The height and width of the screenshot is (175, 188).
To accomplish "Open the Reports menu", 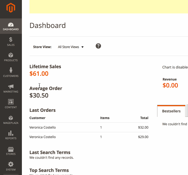I will tap(11, 135).
